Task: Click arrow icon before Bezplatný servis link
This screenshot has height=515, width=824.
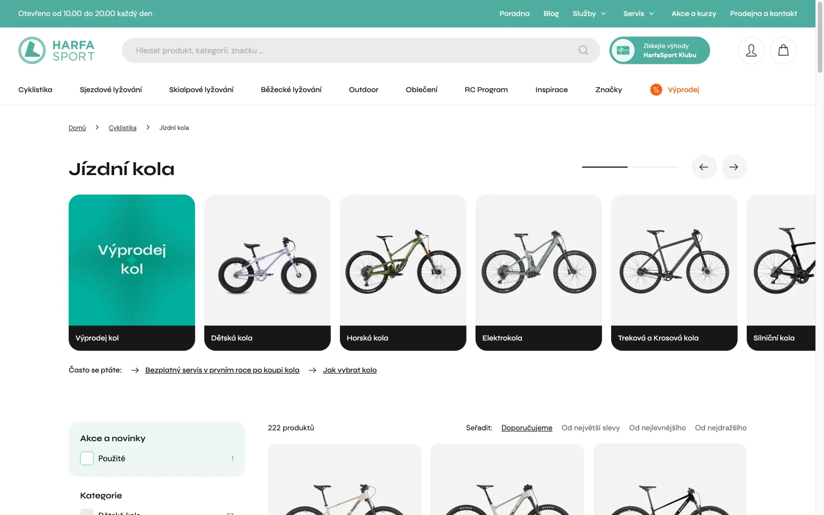Action: 135,370
